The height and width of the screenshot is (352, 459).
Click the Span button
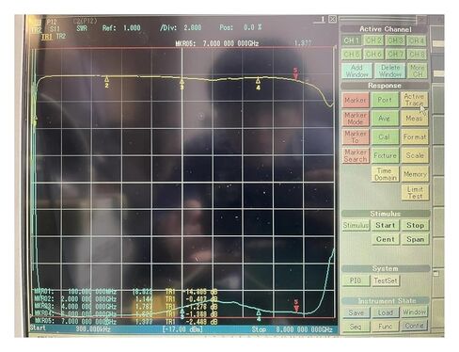click(x=415, y=239)
